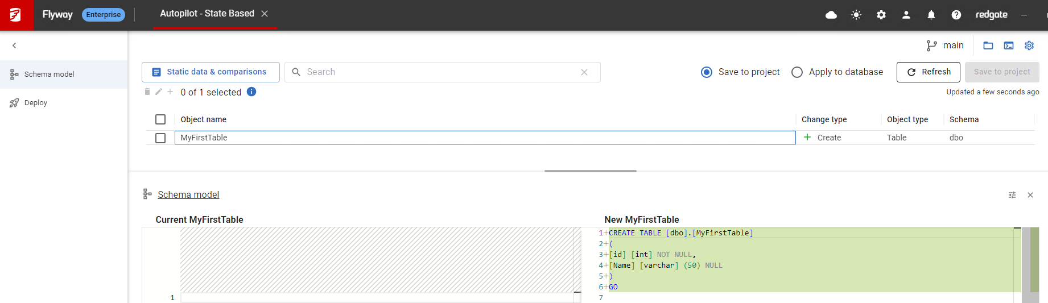The image size is (1048, 303).
Task: Collapse the left sidebar with chevron
Action: coord(14,45)
